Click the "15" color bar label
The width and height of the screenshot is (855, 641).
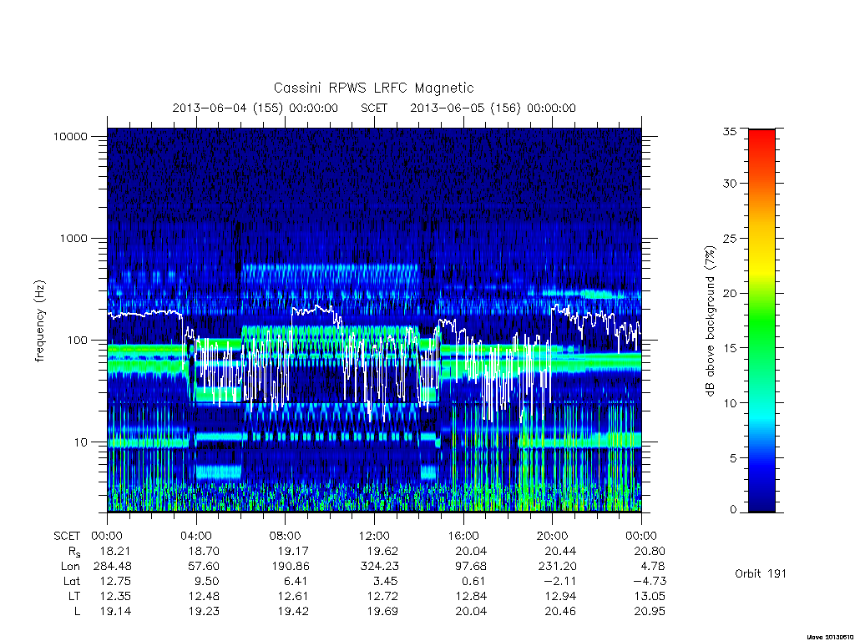click(x=729, y=348)
